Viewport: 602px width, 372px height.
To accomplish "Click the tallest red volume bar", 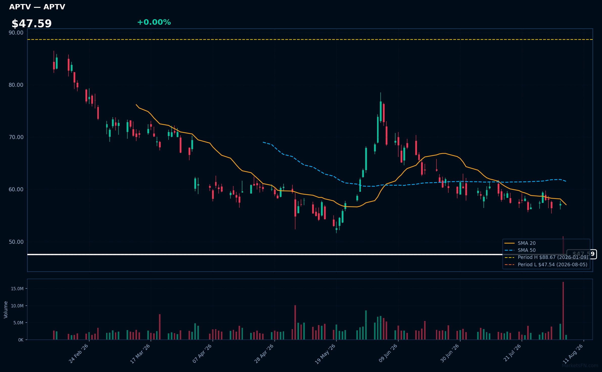I will pos(563,311).
